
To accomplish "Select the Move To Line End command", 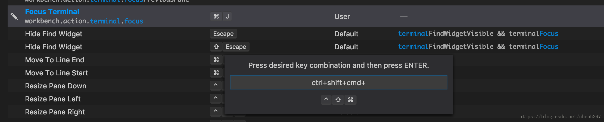I will [55, 60].
